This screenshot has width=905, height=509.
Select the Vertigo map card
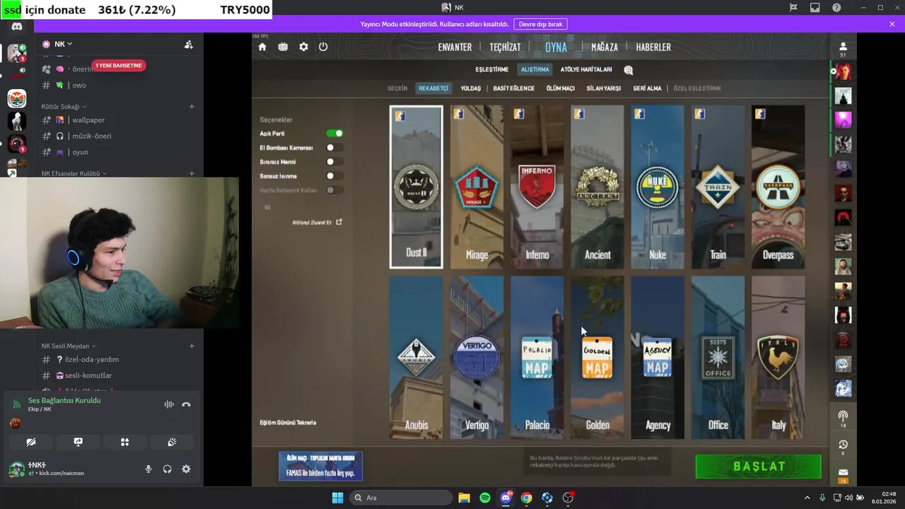click(x=477, y=358)
